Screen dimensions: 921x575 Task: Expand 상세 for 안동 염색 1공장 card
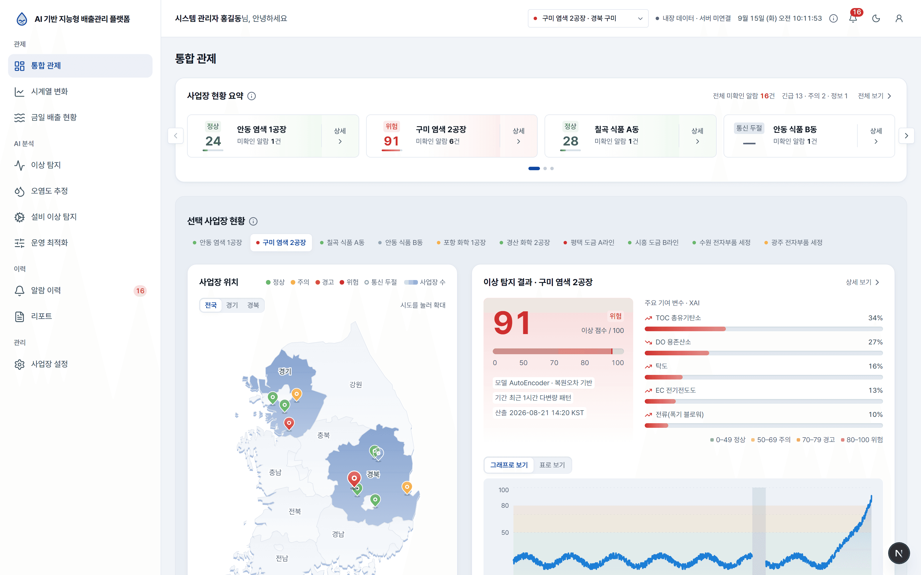340,136
